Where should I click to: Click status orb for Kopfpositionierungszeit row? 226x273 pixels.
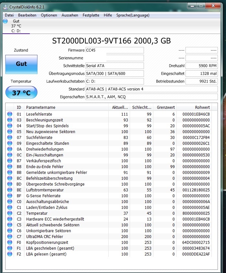[10, 242]
